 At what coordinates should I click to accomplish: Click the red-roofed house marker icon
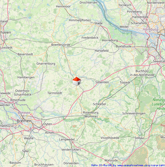tap(77, 81)
